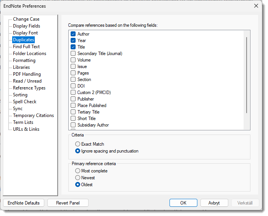Open the Display Font preferences
268x216 pixels.
(x=25, y=33)
